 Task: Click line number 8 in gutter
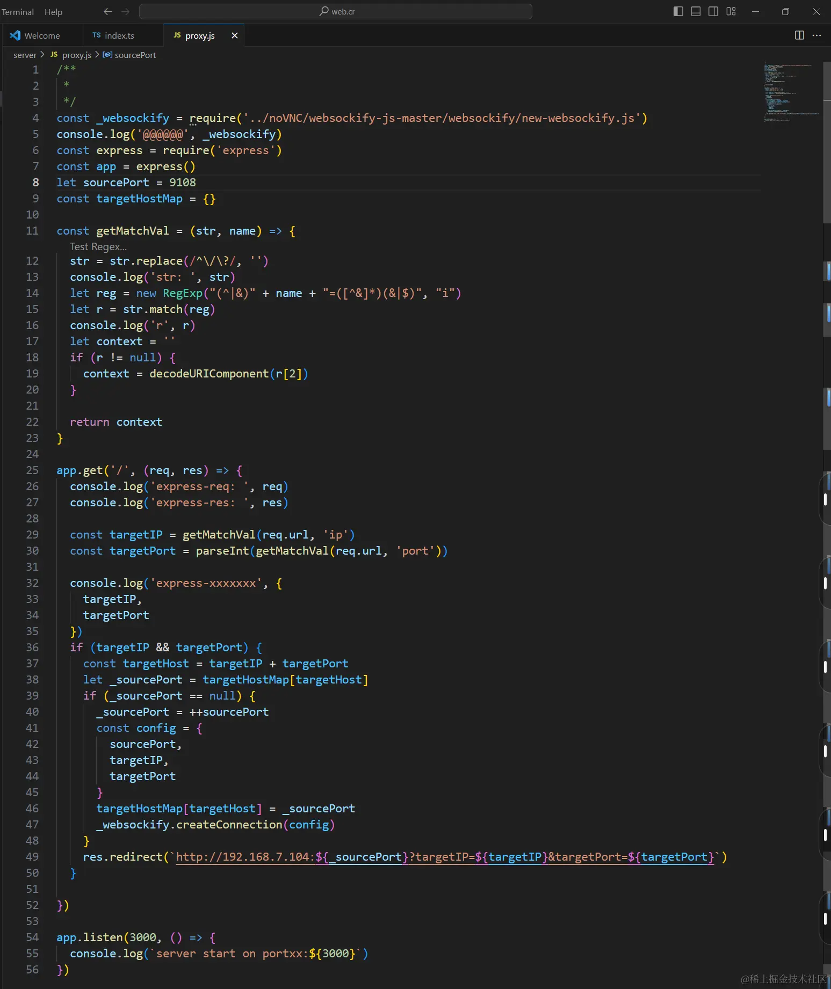tap(35, 183)
